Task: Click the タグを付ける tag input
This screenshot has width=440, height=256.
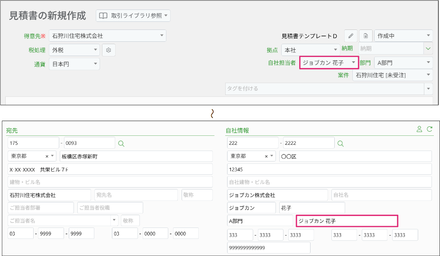Action: pyautogui.click(x=325, y=89)
